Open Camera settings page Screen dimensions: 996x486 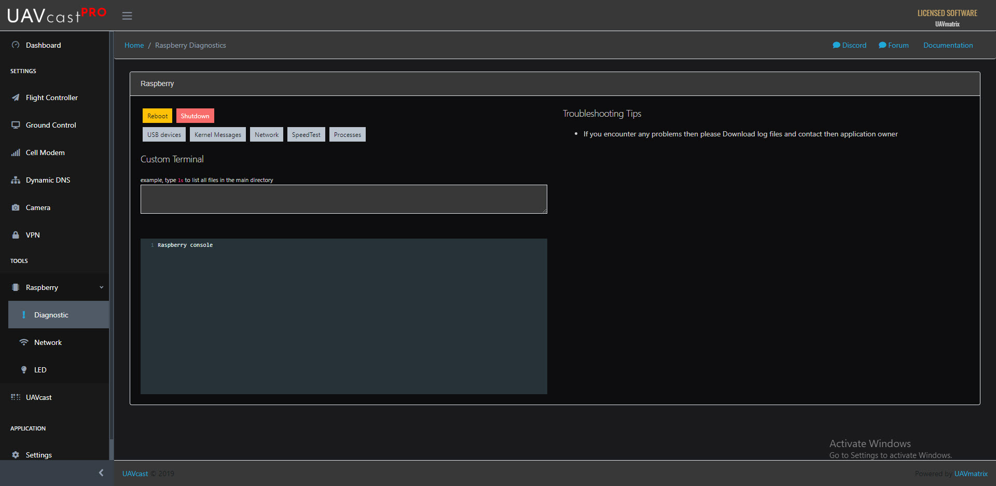(54, 207)
